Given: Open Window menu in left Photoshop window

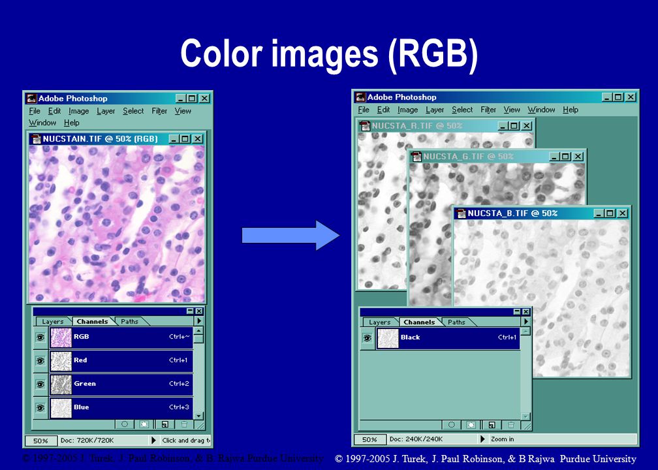Looking at the screenshot, I should (x=42, y=123).
